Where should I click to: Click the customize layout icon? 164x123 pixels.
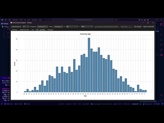point(139,20)
